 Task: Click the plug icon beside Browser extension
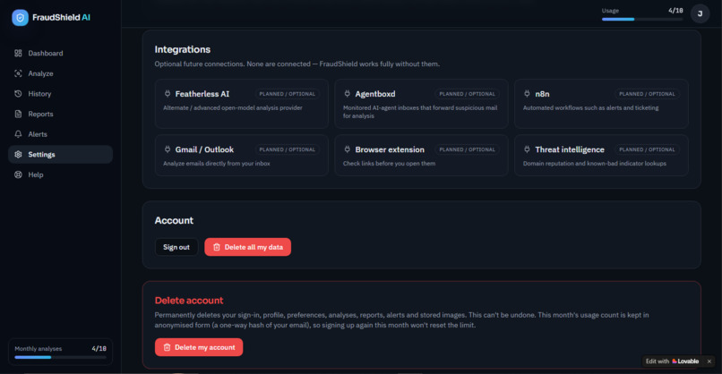(x=348, y=149)
